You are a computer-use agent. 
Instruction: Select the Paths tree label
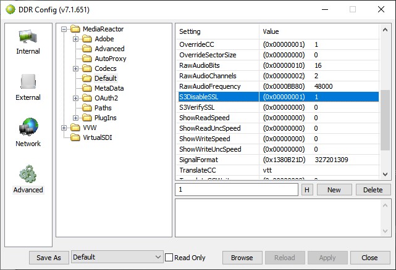point(103,108)
